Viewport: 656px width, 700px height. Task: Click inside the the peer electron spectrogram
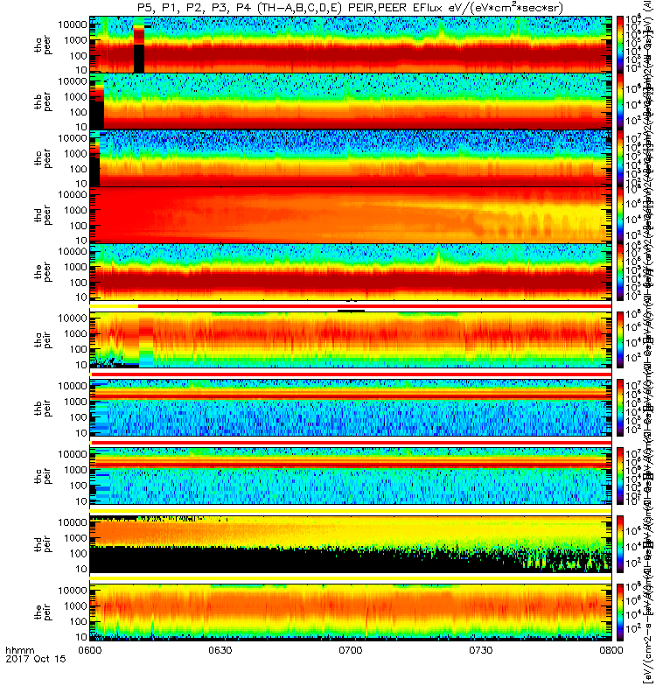pos(351,271)
